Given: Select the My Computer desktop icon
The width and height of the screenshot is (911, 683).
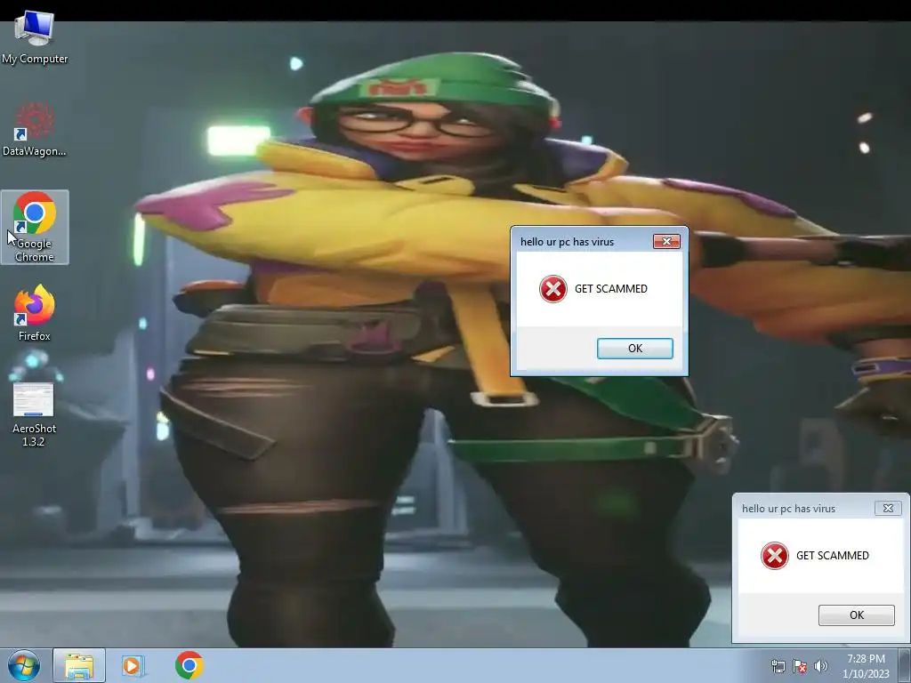Looking at the screenshot, I should (x=35, y=37).
